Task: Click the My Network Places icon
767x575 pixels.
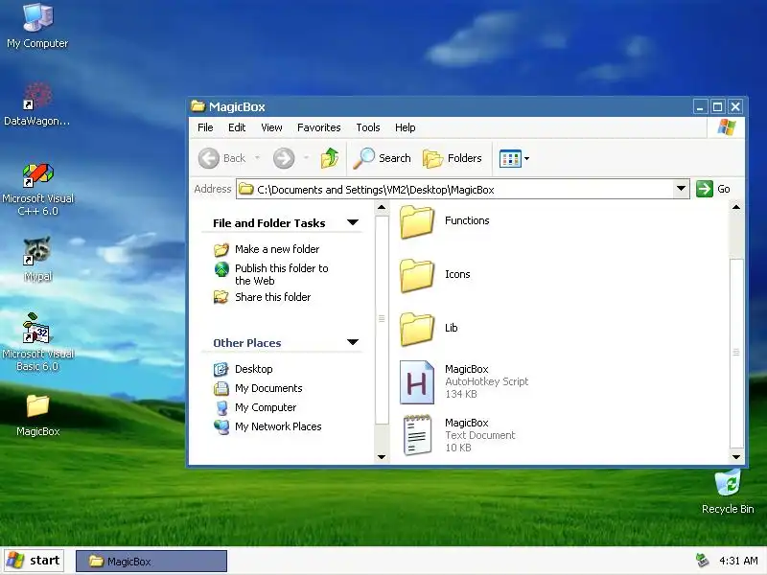Action: [221, 426]
